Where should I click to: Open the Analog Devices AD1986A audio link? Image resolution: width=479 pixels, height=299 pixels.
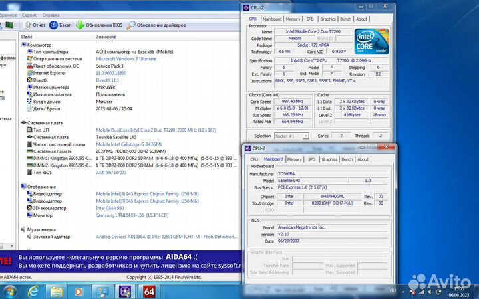click(x=166, y=237)
